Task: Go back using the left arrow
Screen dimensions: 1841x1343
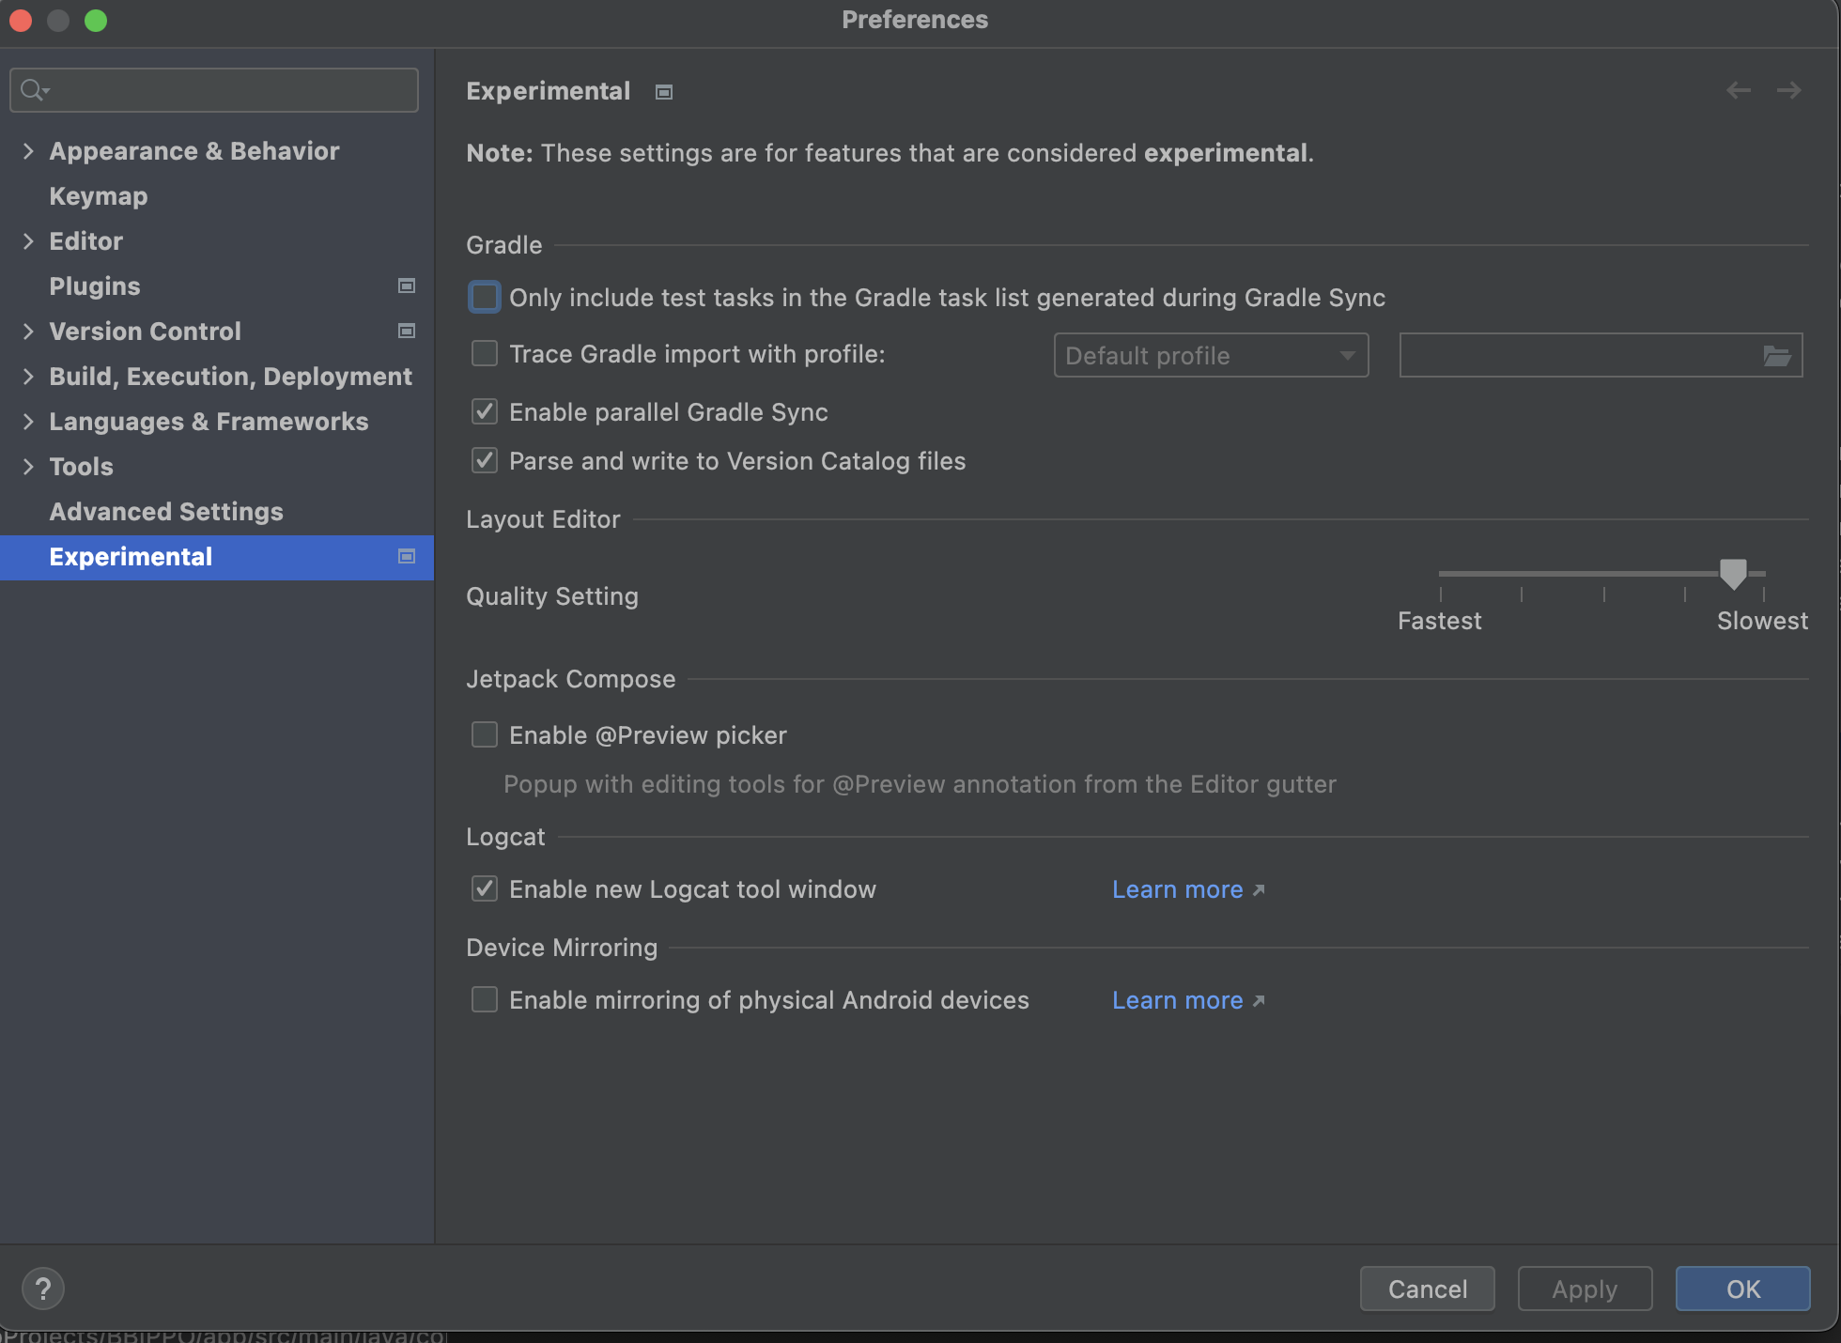Action: (x=1739, y=90)
